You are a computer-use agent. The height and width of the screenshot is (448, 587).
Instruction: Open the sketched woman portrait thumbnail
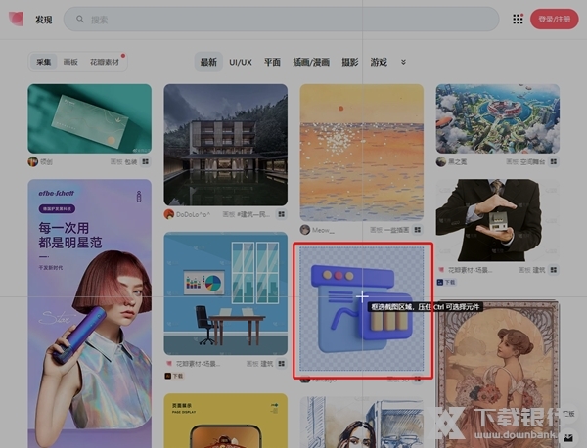tap(362, 423)
